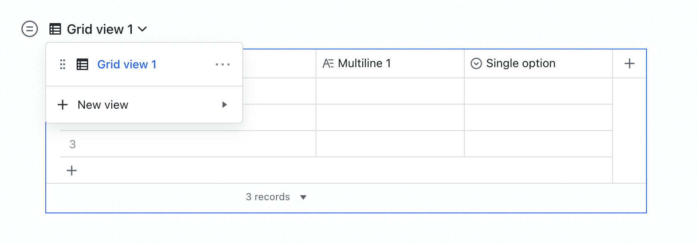Click the first row's Single option cell
This screenshot has height=243, width=698.
(x=538, y=91)
